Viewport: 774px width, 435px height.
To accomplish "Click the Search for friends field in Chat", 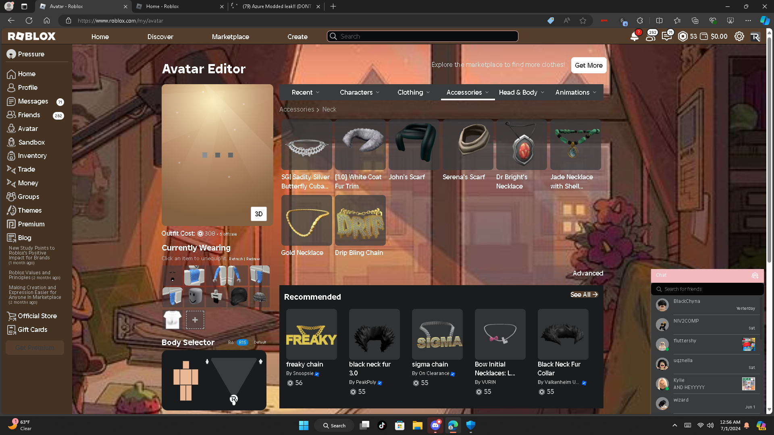I will [x=707, y=289].
